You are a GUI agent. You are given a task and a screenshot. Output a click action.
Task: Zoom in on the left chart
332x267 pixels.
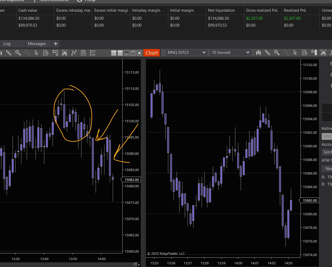click(x=18, y=53)
